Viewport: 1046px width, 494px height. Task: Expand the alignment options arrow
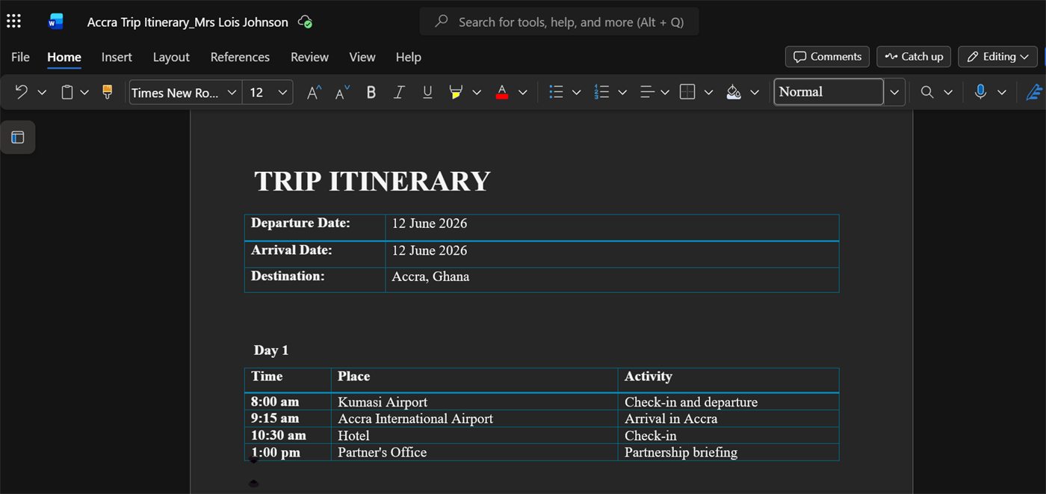coord(665,92)
